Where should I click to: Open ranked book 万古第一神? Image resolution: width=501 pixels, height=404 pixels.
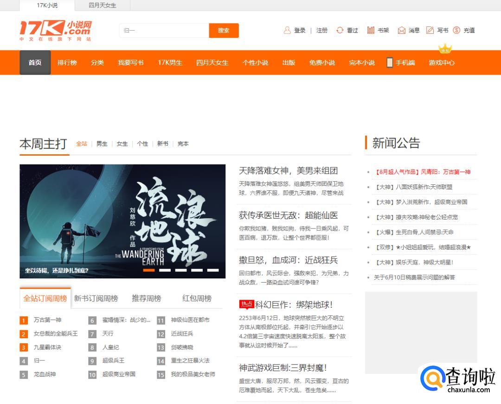(x=48, y=320)
